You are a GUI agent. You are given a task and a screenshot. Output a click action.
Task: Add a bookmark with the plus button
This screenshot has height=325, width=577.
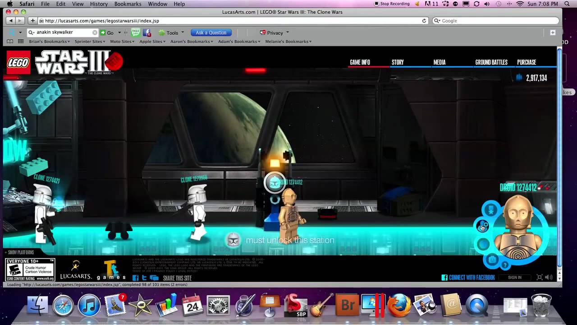32,21
